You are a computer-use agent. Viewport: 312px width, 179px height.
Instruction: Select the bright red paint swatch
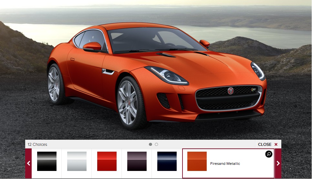coord(107,161)
